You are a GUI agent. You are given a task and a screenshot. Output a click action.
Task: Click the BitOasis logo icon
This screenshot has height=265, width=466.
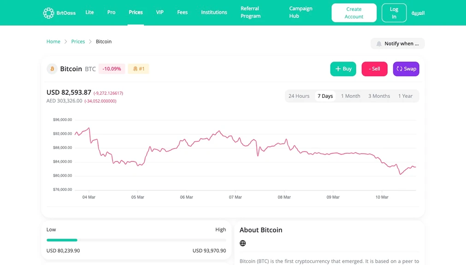(48, 13)
